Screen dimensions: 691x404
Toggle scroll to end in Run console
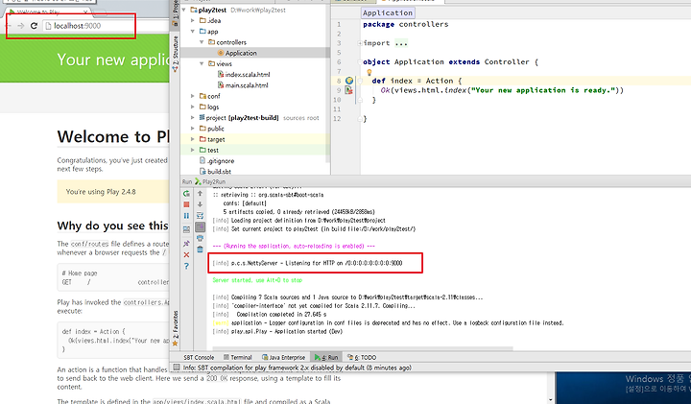(200, 226)
